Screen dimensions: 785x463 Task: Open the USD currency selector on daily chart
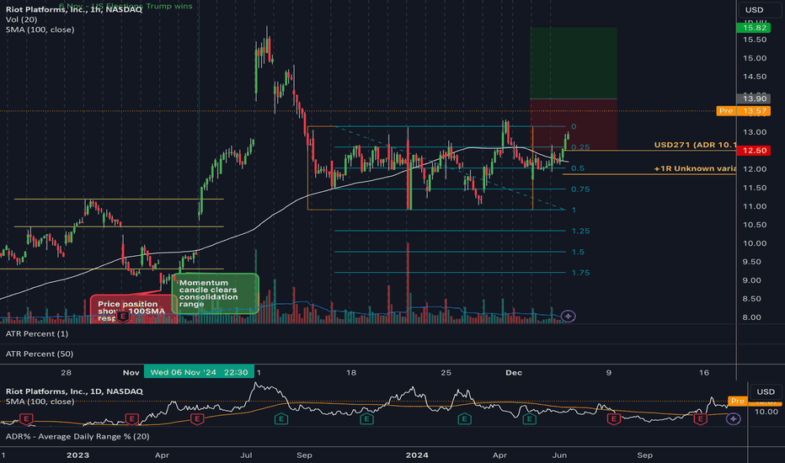[766, 391]
